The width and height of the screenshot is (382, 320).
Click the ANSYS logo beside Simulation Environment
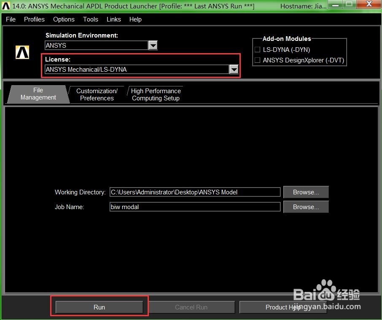[x=22, y=52]
